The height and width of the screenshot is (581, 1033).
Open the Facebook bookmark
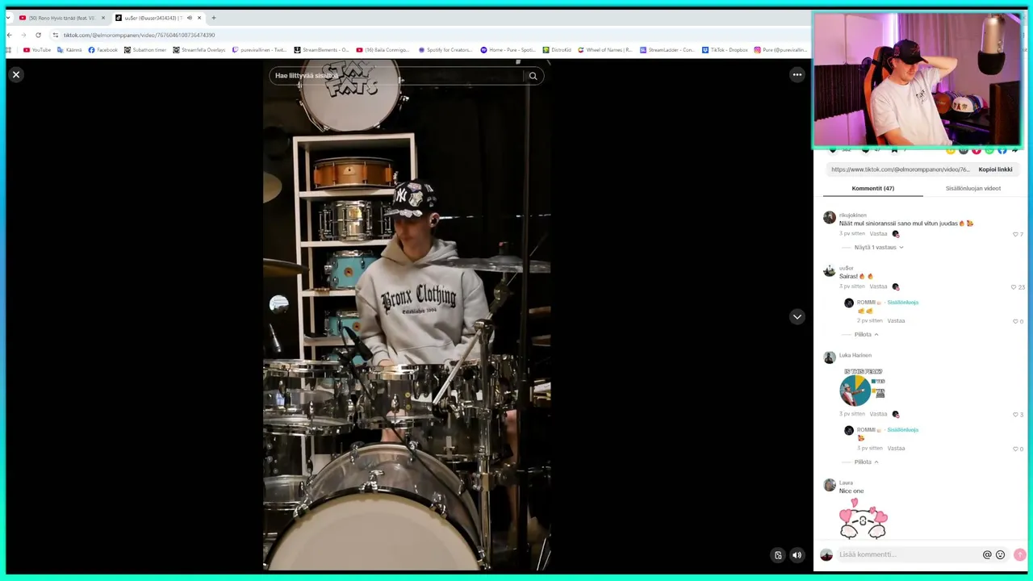pyautogui.click(x=102, y=50)
